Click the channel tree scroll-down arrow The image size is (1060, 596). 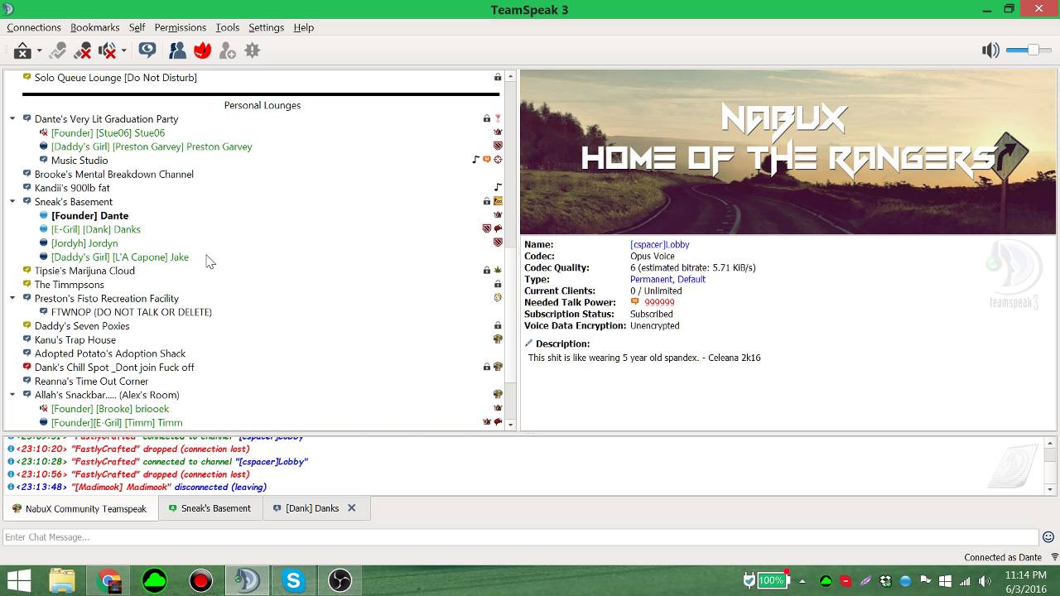pos(511,424)
